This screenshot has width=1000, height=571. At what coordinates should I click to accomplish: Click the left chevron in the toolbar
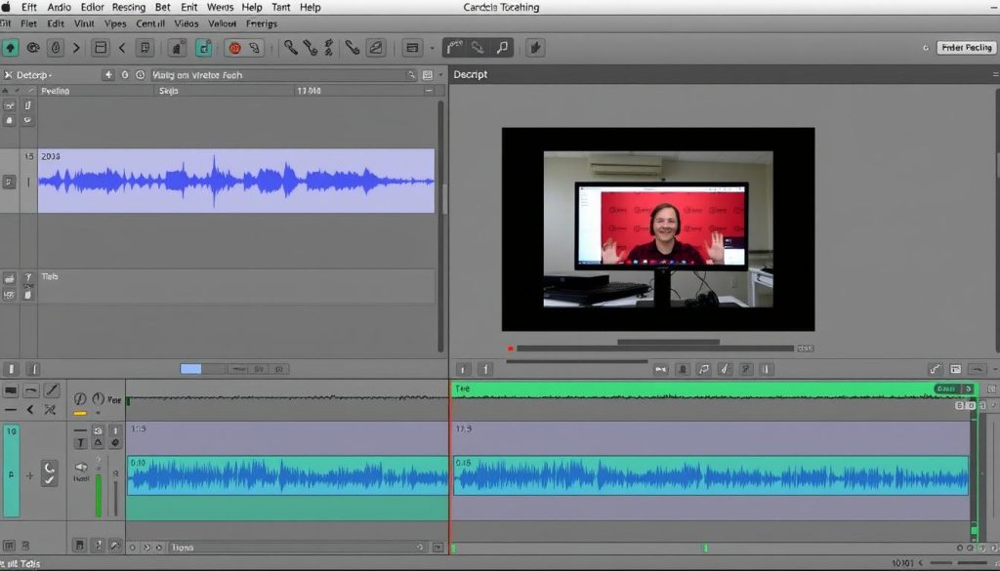122,47
